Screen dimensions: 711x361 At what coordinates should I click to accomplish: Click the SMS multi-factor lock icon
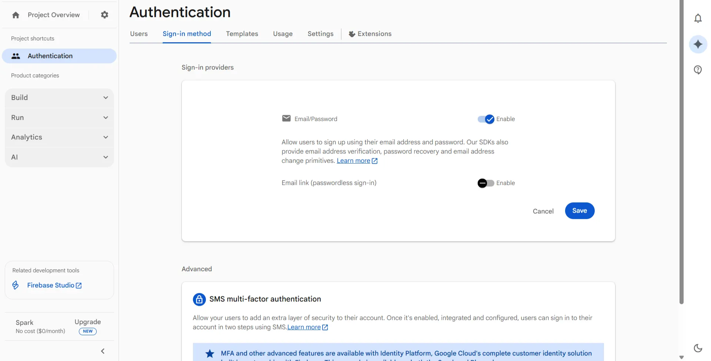pos(199,299)
